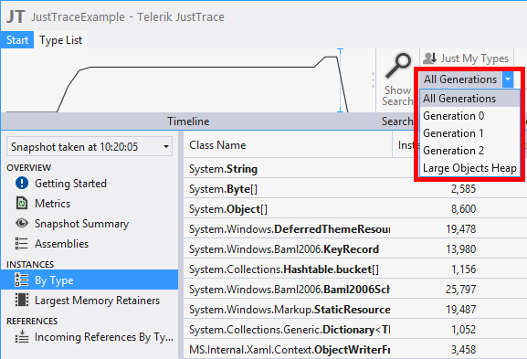
Task: Click the Getting Started exclamation icon
Action: point(22,184)
